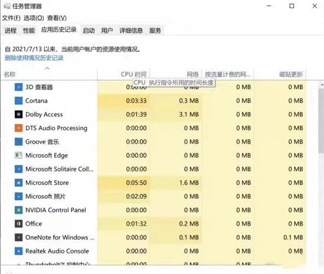Click the scrollbar up arrow

(322, 85)
